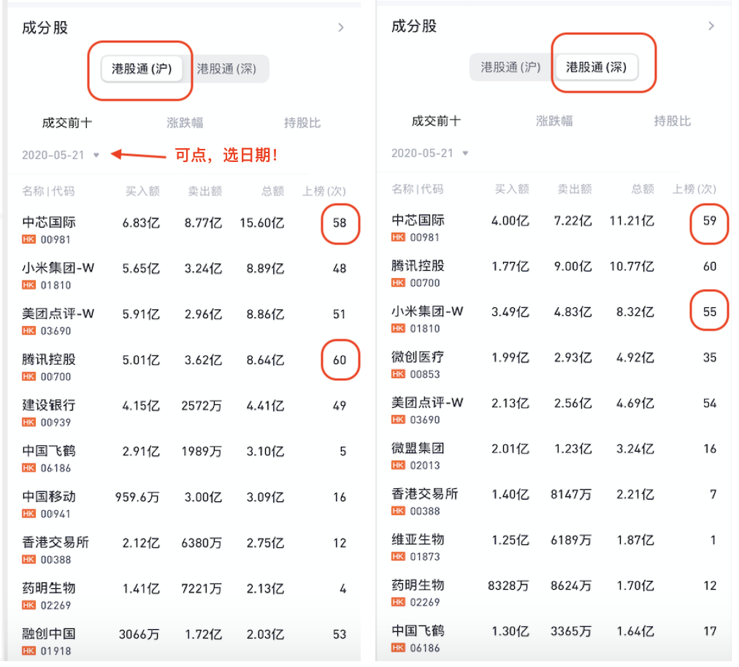Open date dropdown 2020-05-21 in right panel
The width and height of the screenshot is (739, 667).
pyautogui.click(x=430, y=153)
